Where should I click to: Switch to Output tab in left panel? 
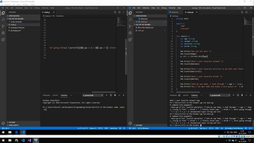point(55,95)
